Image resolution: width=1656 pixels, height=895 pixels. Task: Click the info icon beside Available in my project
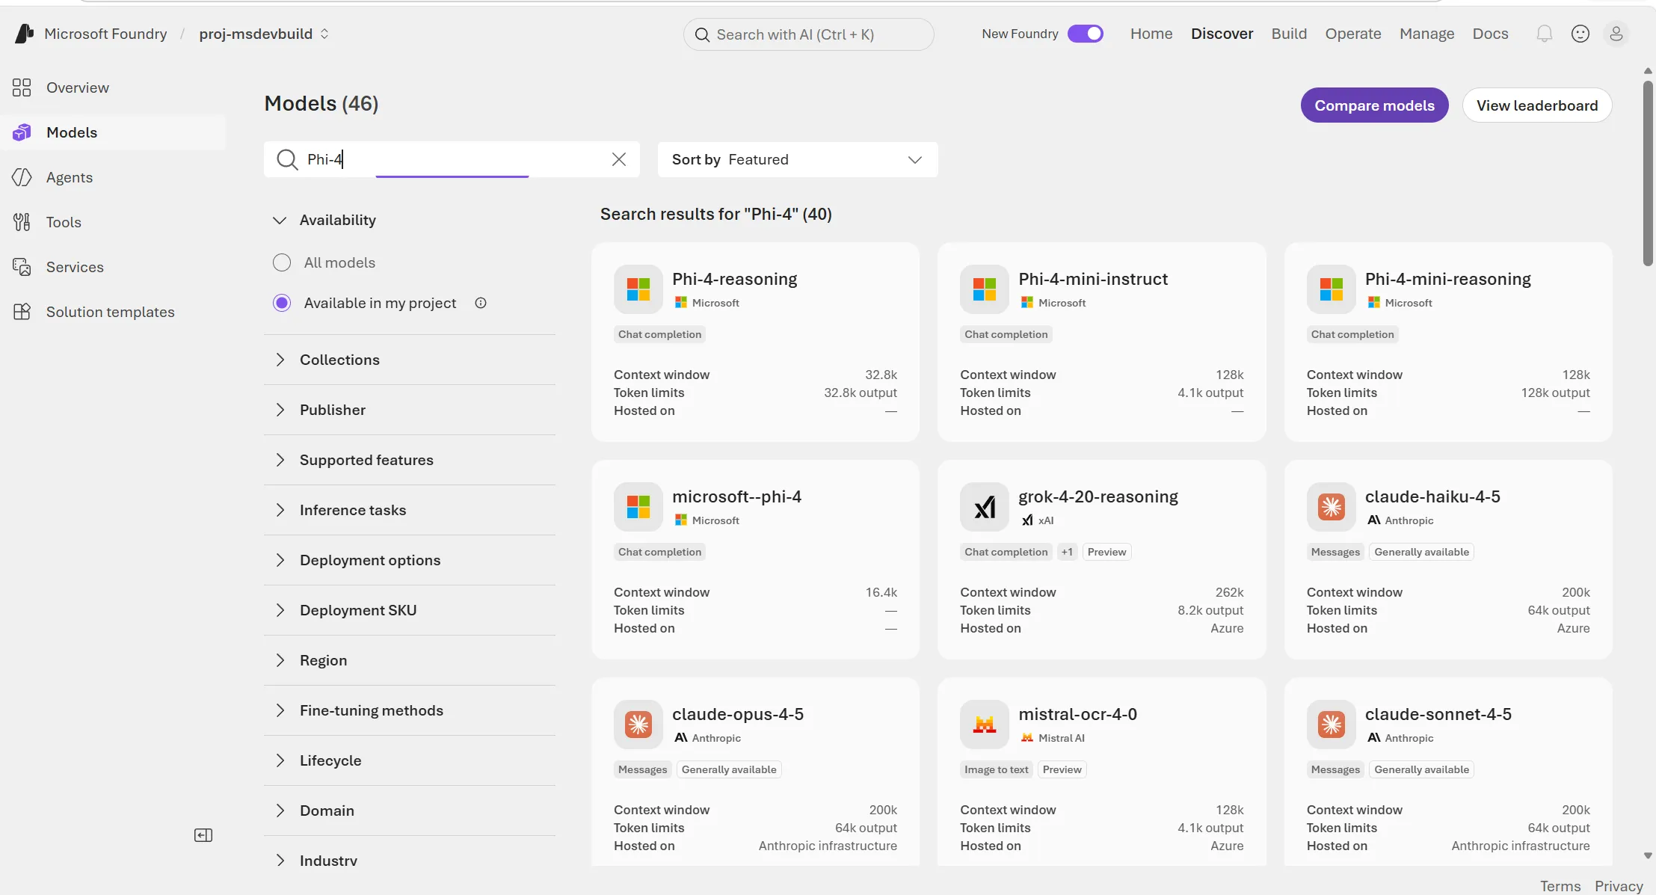click(x=481, y=303)
